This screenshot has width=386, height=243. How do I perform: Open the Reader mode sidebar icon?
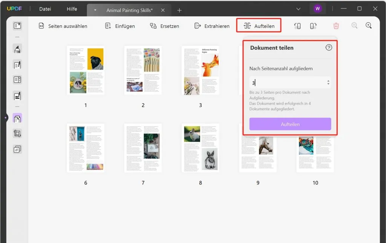(x=17, y=26)
